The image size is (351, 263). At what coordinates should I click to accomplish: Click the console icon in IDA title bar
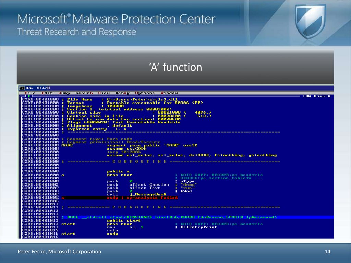22,88
